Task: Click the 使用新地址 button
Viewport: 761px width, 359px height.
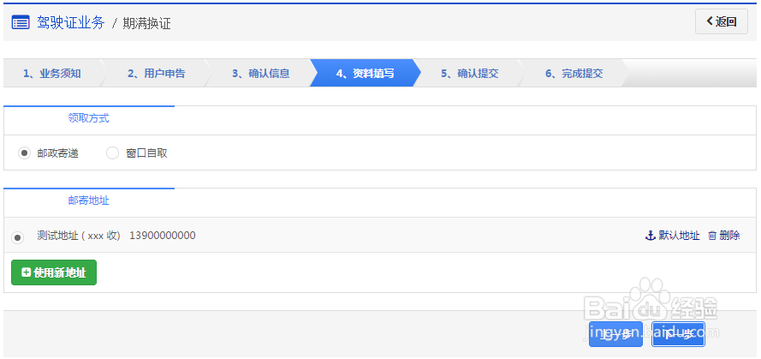Action: [x=54, y=272]
